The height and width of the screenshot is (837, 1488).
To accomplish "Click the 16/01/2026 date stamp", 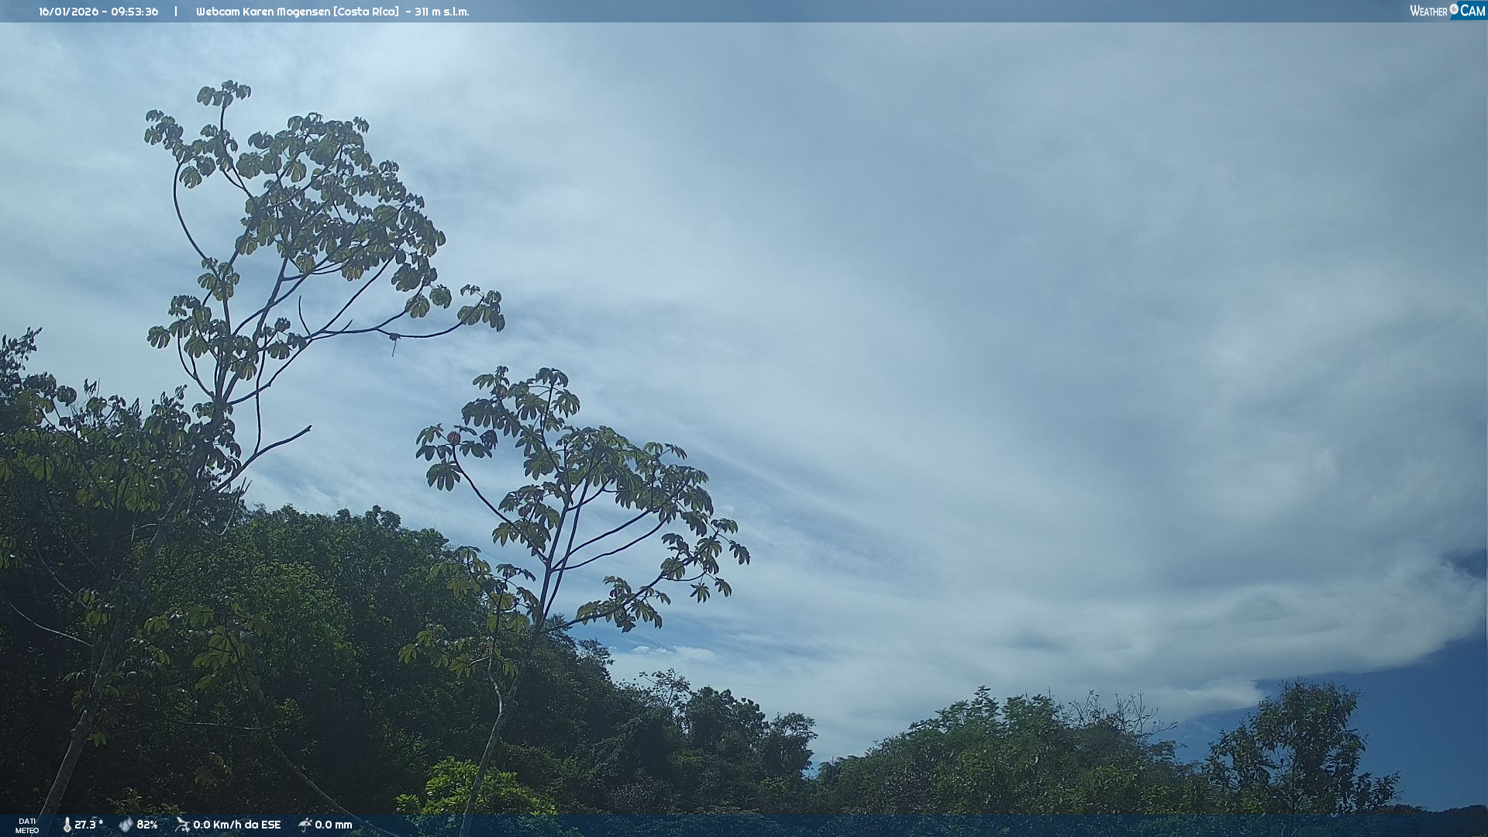I will click(x=68, y=12).
